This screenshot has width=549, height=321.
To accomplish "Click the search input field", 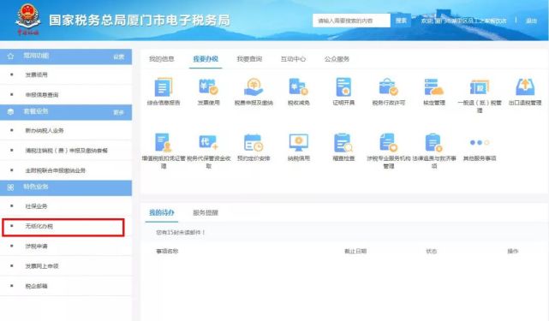I will tap(351, 21).
